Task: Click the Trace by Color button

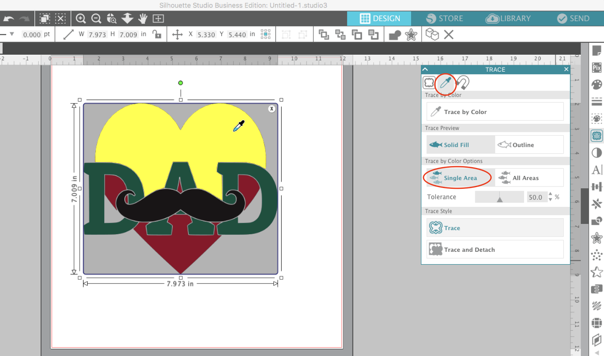Action: point(495,112)
